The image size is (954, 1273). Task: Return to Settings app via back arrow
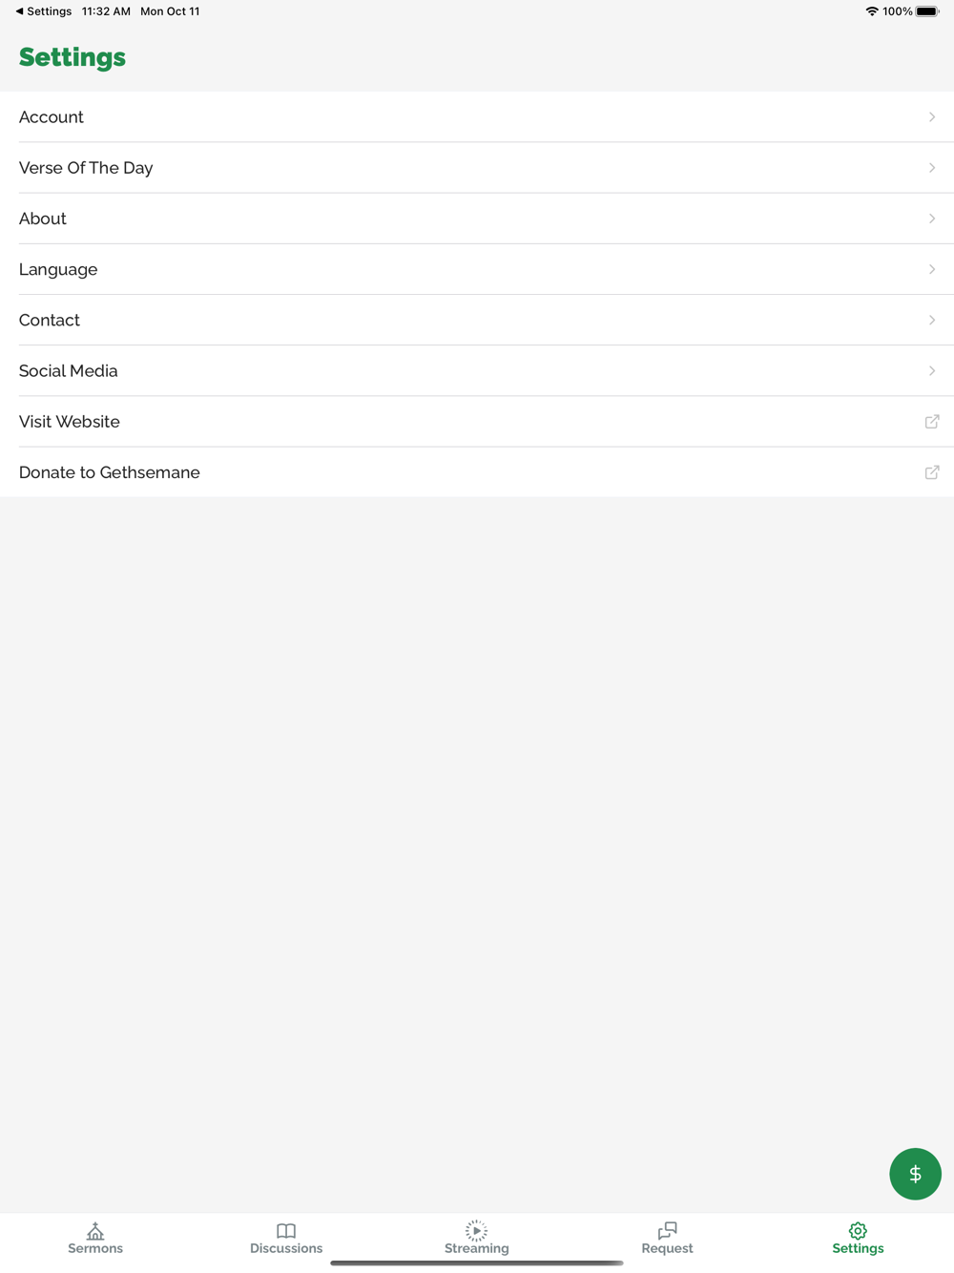click(x=43, y=11)
